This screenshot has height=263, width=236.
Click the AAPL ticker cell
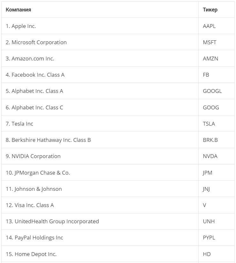tap(209, 26)
